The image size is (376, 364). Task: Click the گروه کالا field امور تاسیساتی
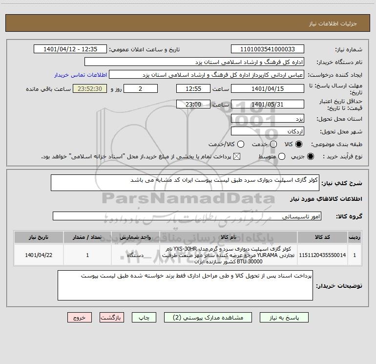coord(187,216)
